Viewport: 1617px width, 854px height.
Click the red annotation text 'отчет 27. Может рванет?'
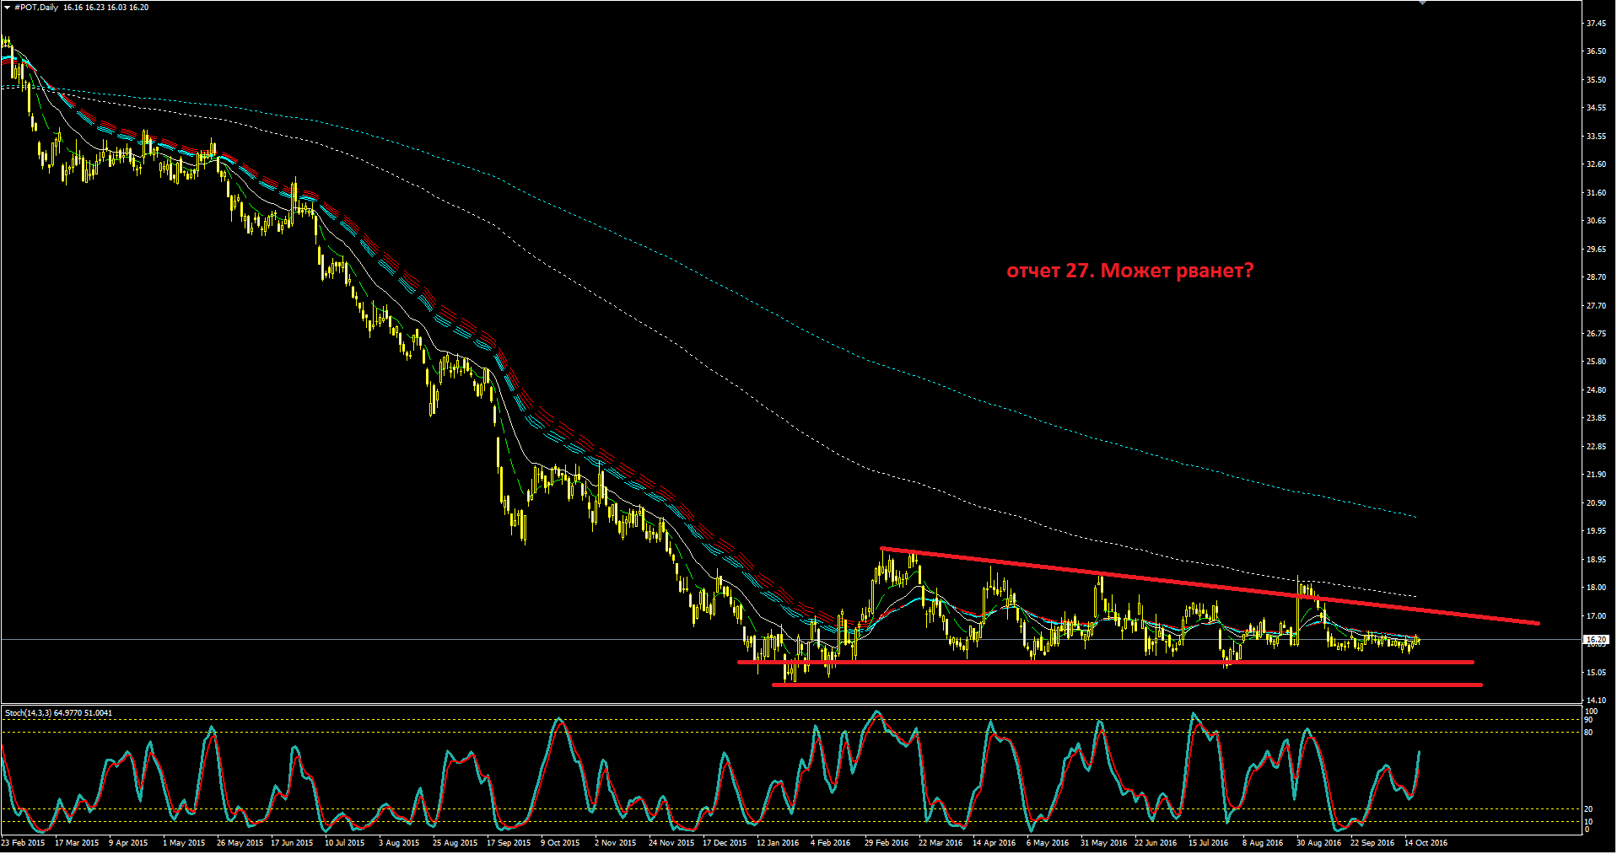(1130, 271)
